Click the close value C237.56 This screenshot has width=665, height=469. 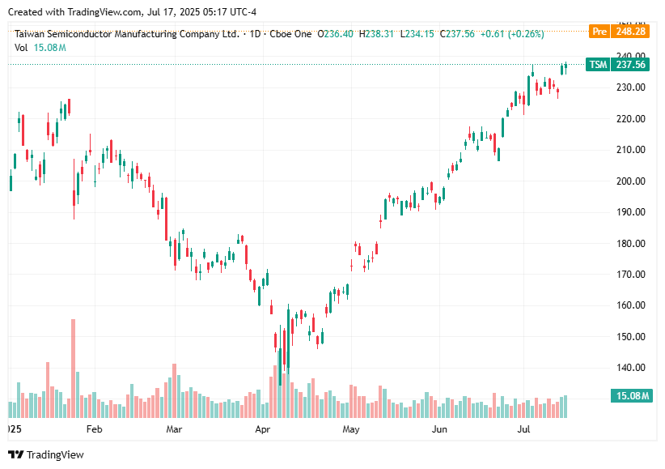coord(457,34)
